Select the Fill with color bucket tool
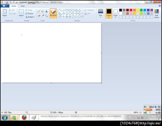 coord(43,11)
